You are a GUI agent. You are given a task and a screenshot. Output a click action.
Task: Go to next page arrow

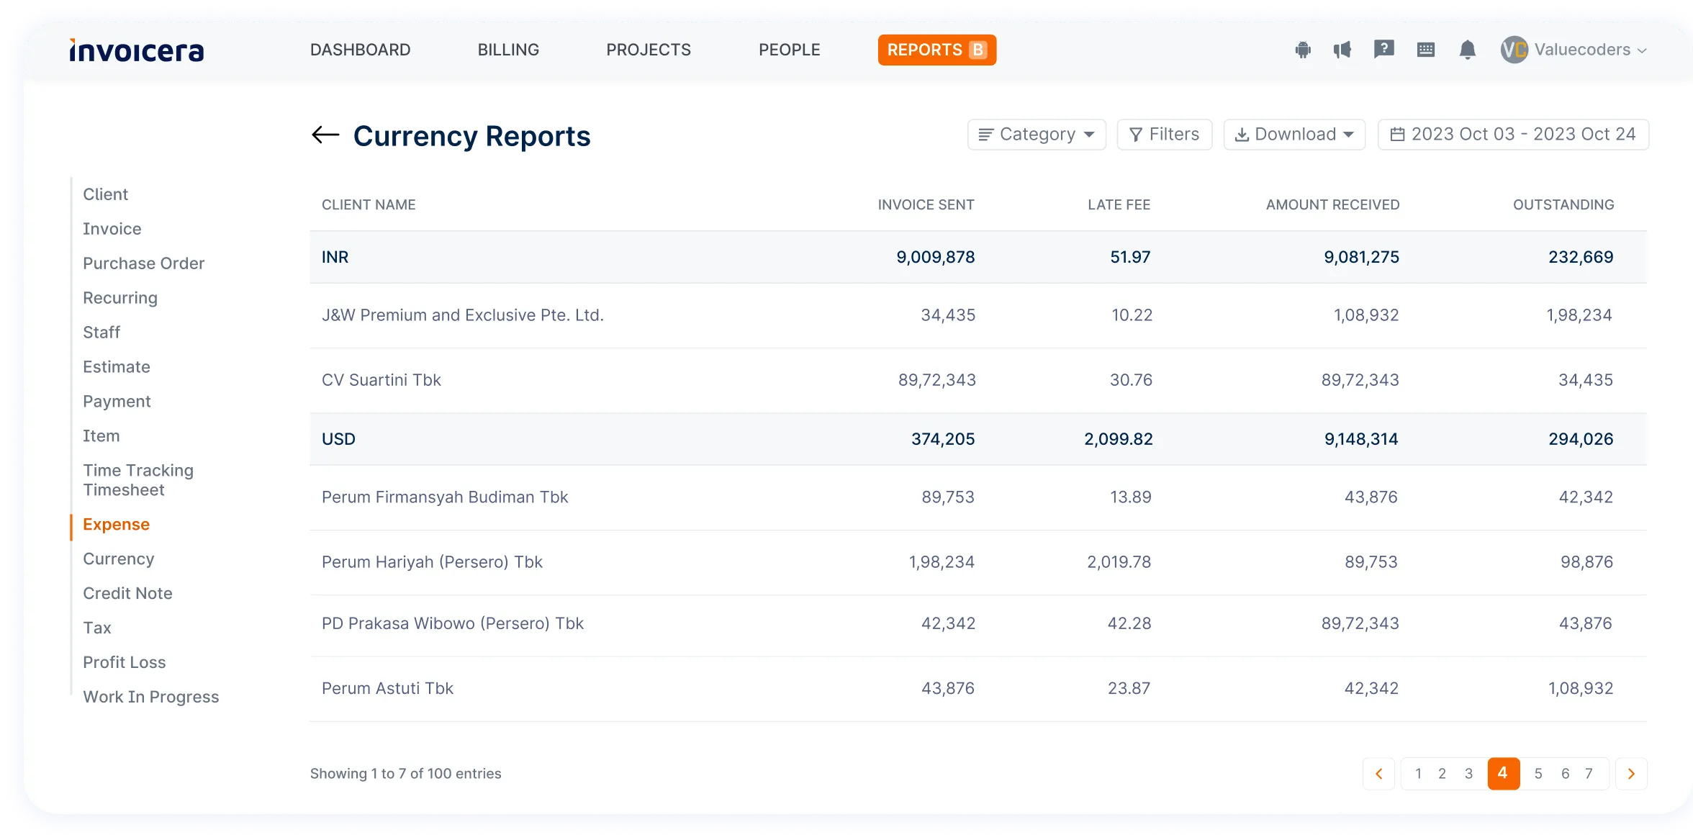(x=1631, y=774)
